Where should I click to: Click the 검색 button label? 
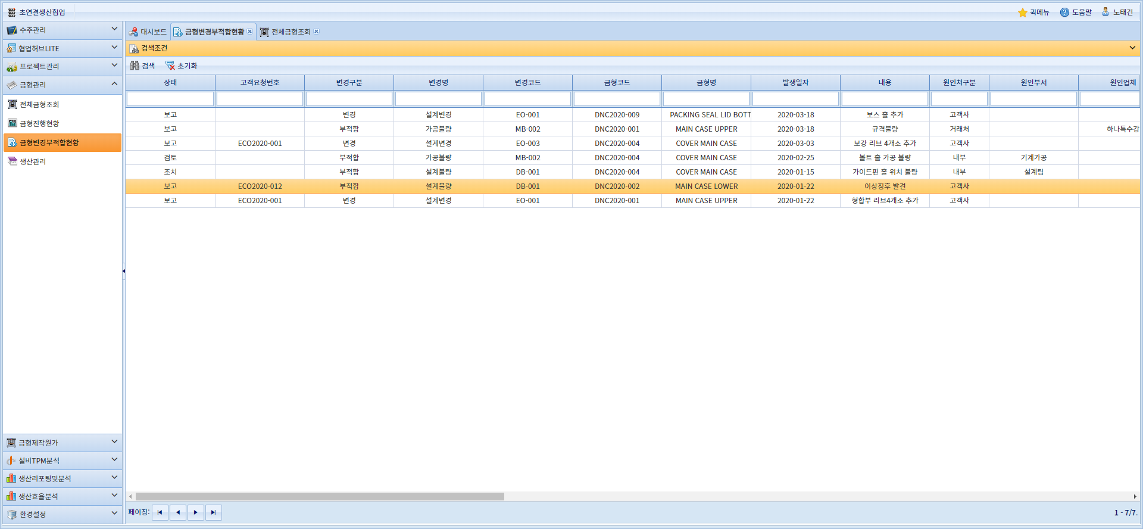pyautogui.click(x=149, y=66)
